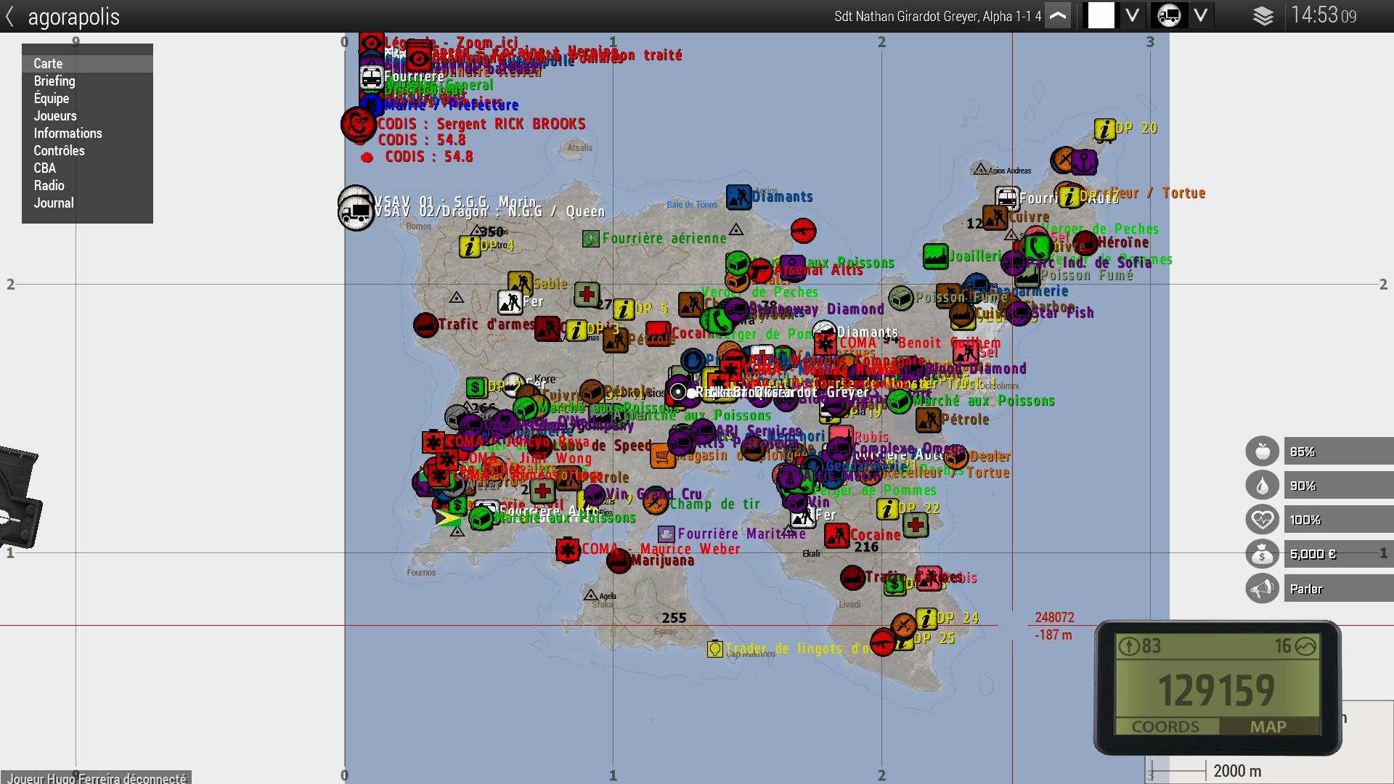The height and width of the screenshot is (784, 1394).
Task: Click the GPS grid reading 129159
Action: (1216, 690)
